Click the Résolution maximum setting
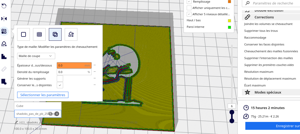 coord(259,72)
